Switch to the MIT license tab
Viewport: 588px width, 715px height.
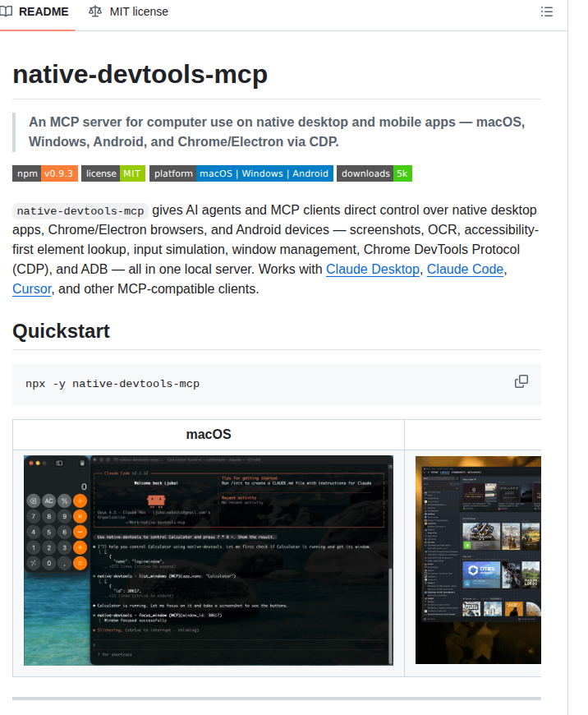[x=129, y=12]
